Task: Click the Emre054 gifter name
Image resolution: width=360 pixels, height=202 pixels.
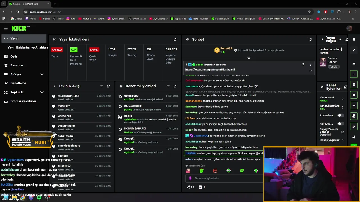Action: pos(226,49)
